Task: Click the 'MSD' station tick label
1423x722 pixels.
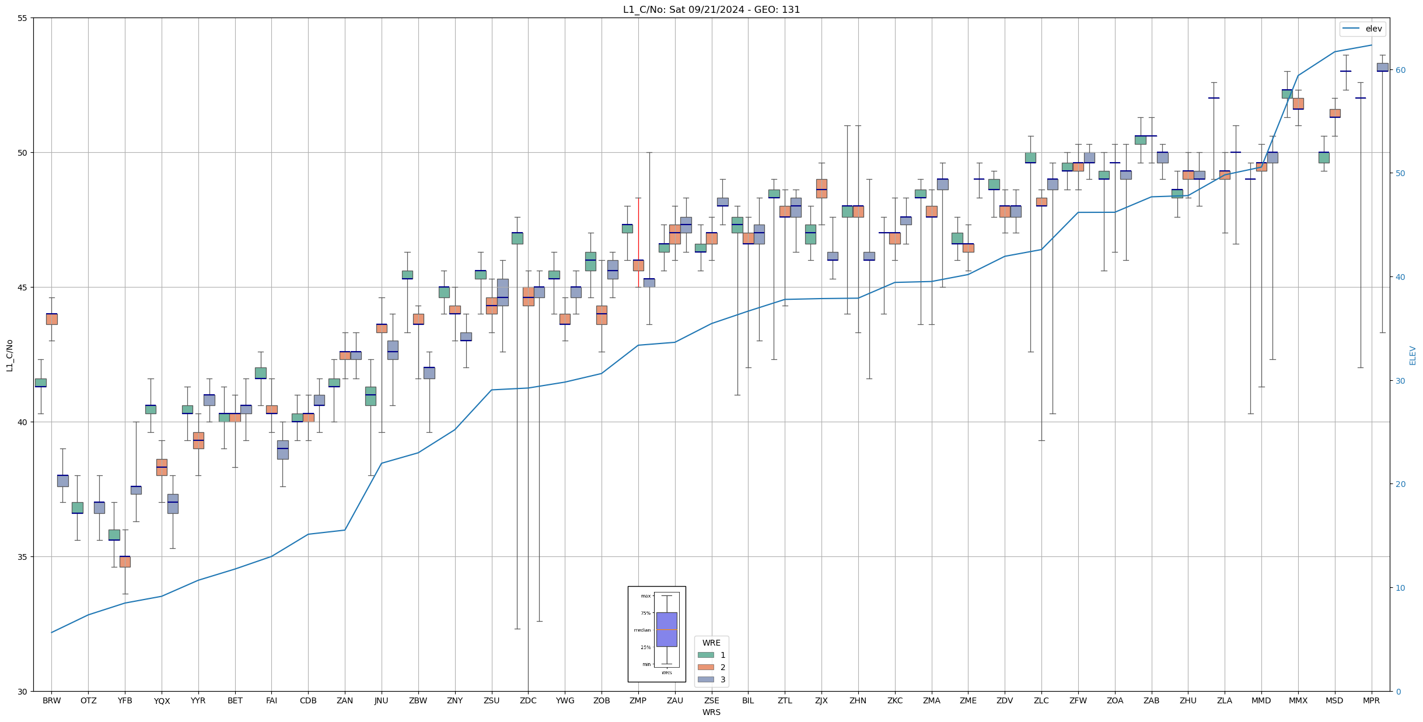Action: 1335,700
